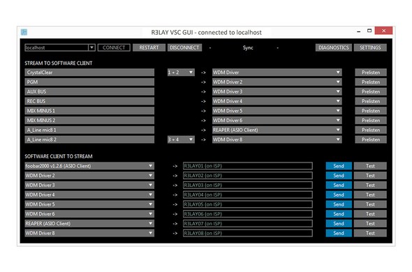Expand the WDM Driver 3 dropdown for AUX BUS
Image resolution: width=412 pixels, height=272 pixels.
277,91
